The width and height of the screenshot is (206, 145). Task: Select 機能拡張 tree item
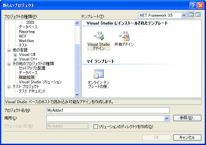(x=27, y=77)
